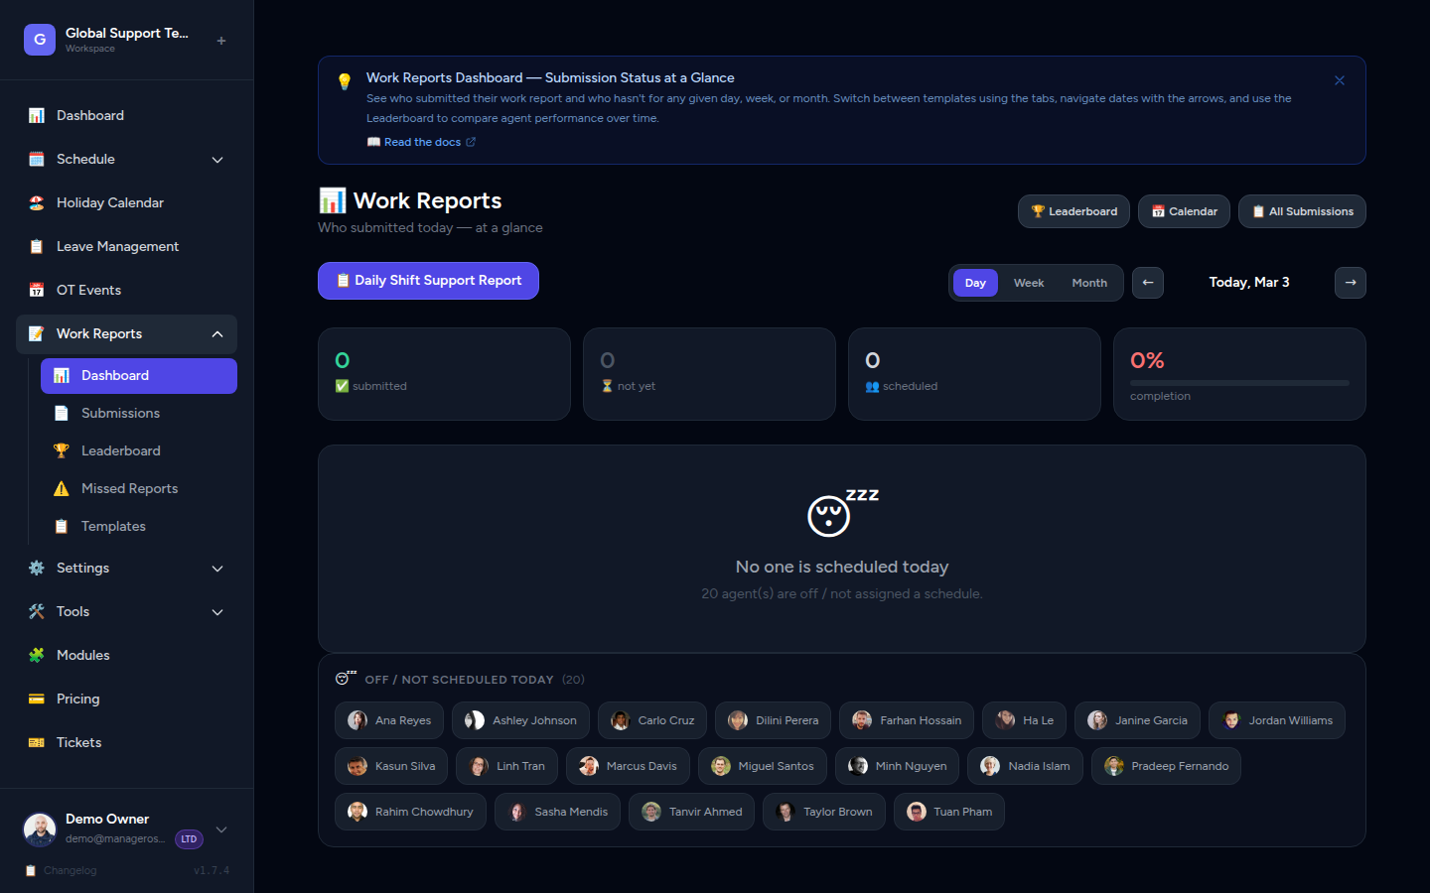The height and width of the screenshot is (893, 1430).
Task: Open the Missed Reports page
Action: [127, 488]
